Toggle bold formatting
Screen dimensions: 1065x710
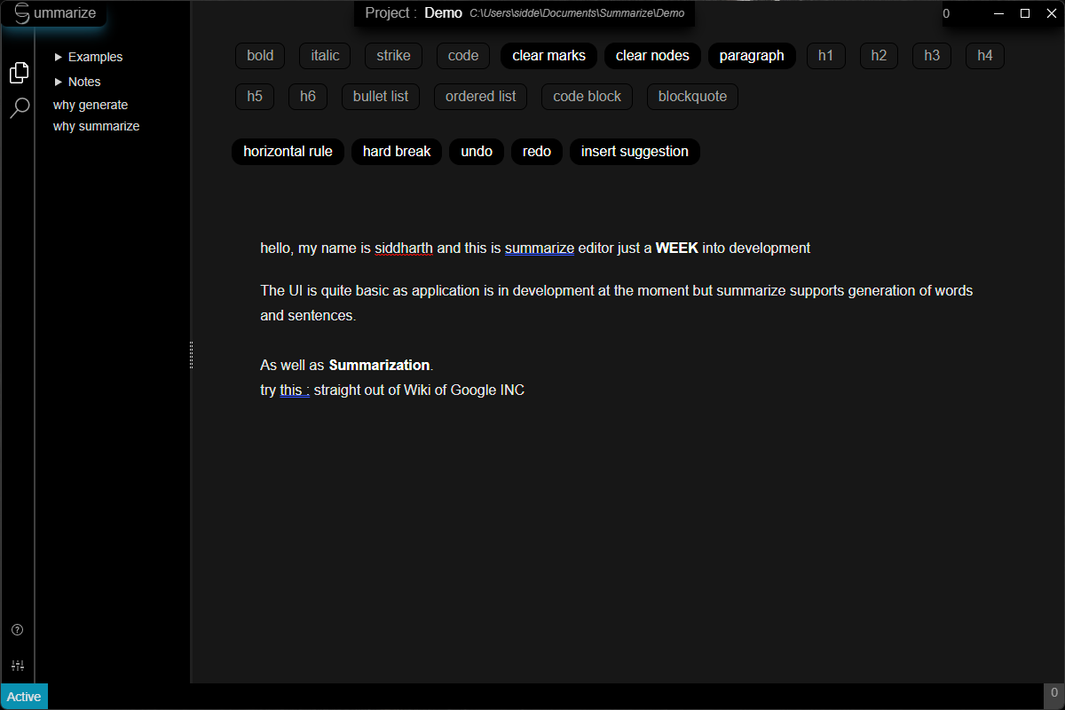[260, 56]
